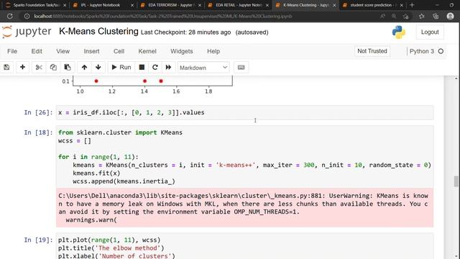
Task: Click the zoom icon in address bar
Action: click(394, 16)
